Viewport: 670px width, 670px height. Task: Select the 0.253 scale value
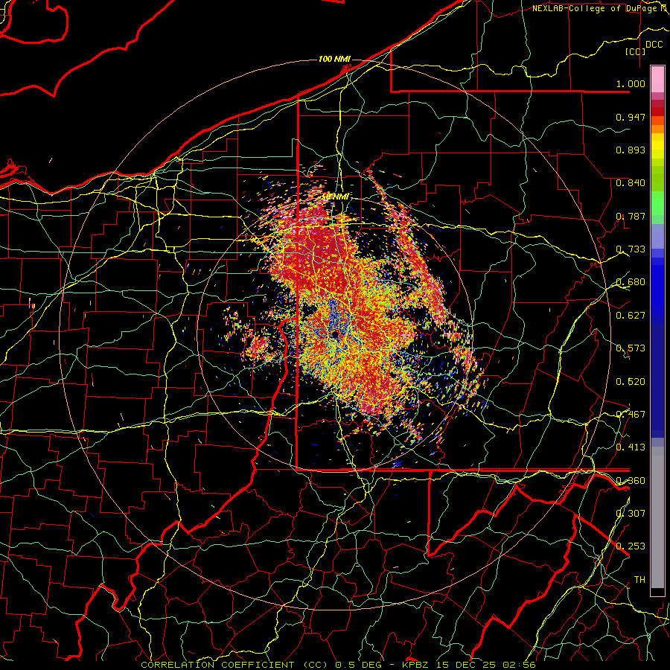point(631,546)
